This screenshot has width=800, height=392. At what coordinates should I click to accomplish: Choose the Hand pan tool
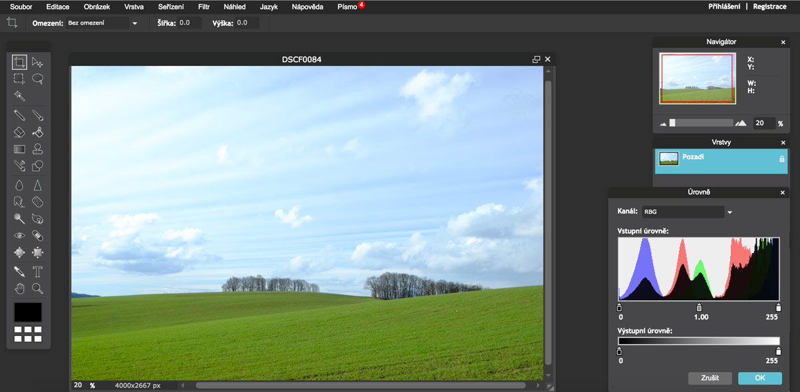pyautogui.click(x=19, y=289)
